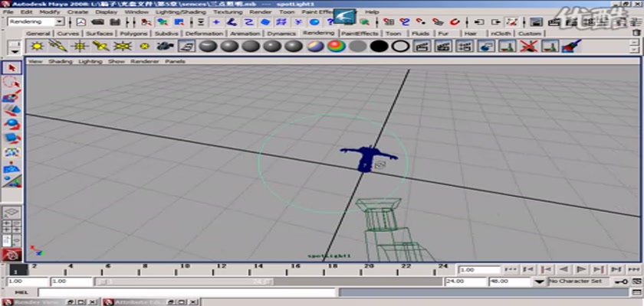Screen dimensions: 644x306
Task: Click the MEL command line input
Action: click(x=187, y=292)
